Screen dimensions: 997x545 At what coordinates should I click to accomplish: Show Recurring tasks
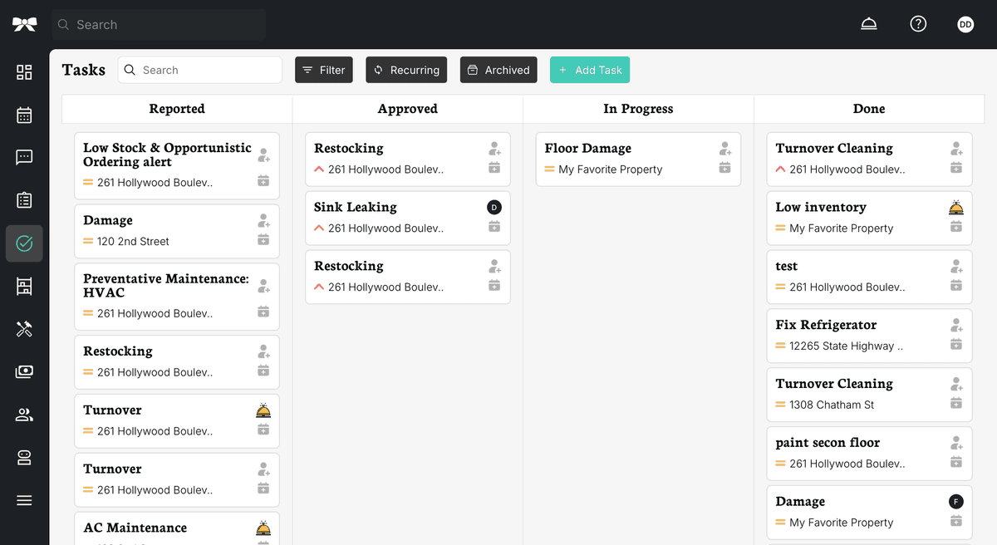coord(406,70)
